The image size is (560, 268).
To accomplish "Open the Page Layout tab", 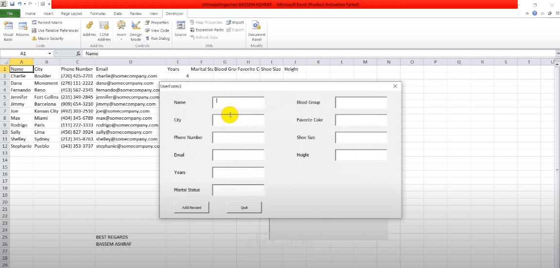I will (71, 14).
